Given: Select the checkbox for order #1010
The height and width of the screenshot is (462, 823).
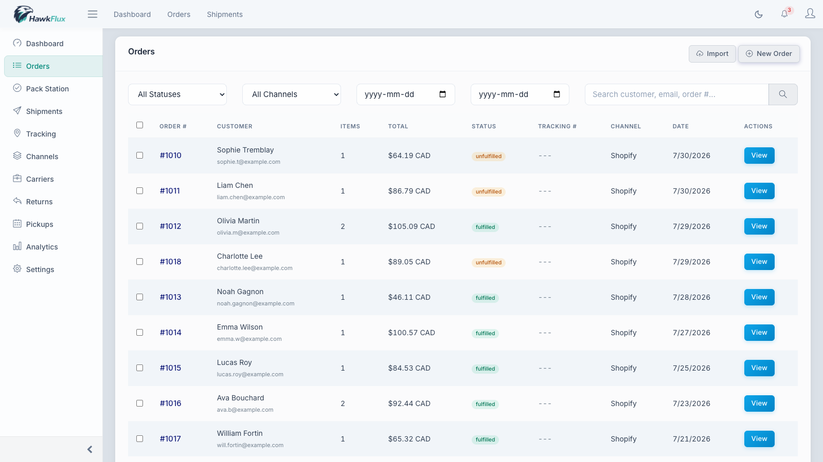Looking at the screenshot, I should [139, 155].
